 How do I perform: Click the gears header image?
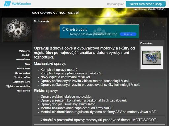[17, 30]
